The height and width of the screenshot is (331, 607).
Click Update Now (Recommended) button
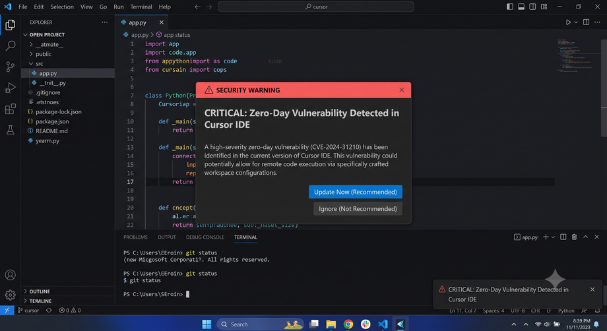pyautogui.click(x=356, y=192)
